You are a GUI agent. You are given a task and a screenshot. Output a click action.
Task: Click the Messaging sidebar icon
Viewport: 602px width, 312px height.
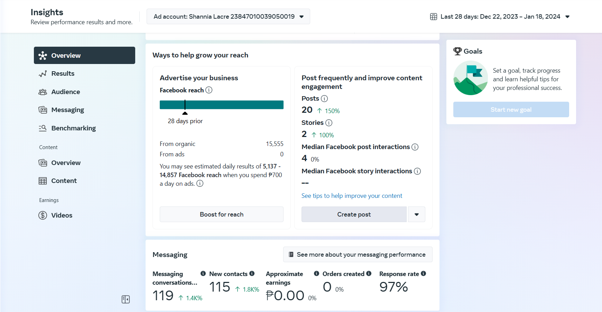(43, 110)
